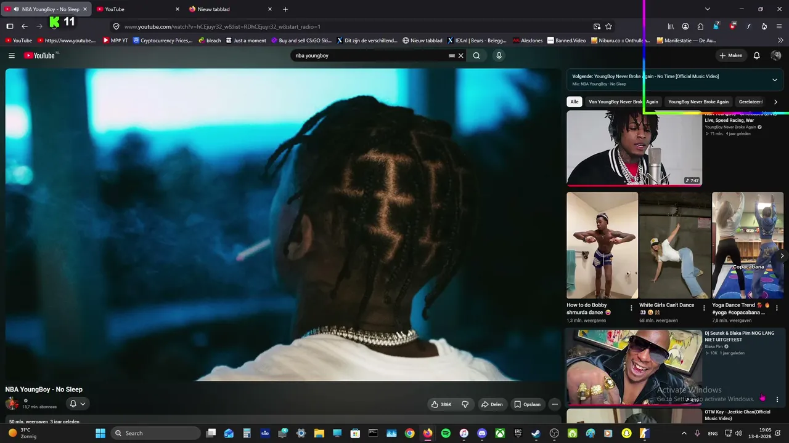Focus the browser URL address field
This screenshot has height=443, width=789.
354,26
